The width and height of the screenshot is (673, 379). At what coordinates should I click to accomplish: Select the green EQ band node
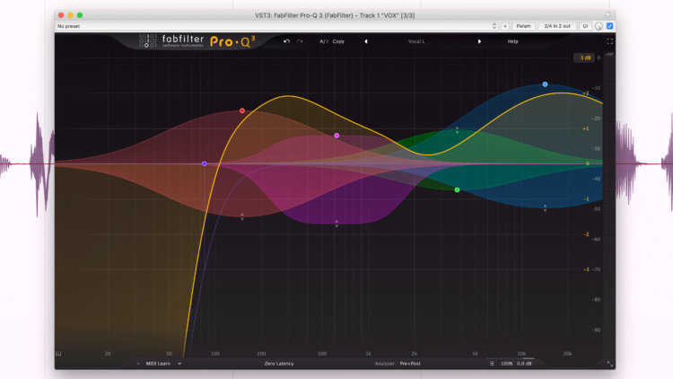[x=457, y=189]
